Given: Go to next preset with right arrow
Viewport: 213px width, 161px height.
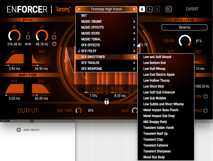Looking at the screenshot, I should pos(134,9).
